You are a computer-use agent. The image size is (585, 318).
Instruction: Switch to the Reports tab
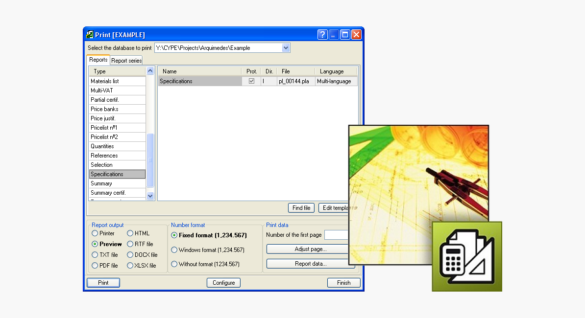tap(98, 60)
